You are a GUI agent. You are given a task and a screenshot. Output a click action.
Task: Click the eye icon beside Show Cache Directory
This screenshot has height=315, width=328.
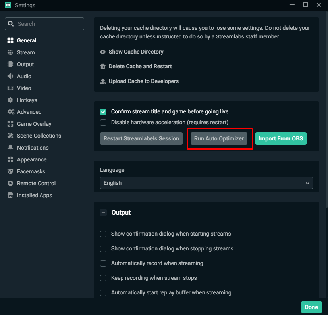pos(103,52)
